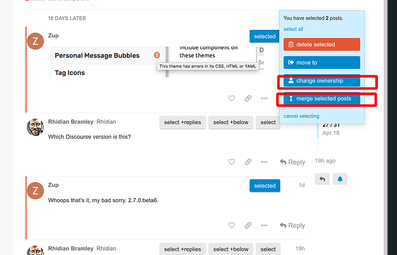Click the delete selected button

(x=322, y=44)
